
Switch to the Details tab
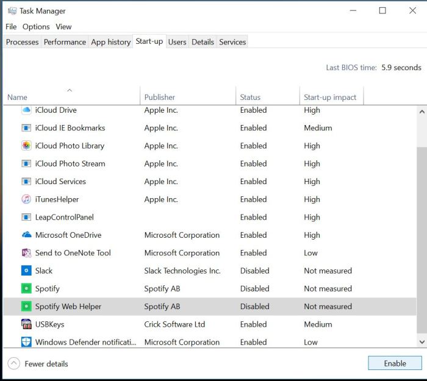click(x=203, y=42)
